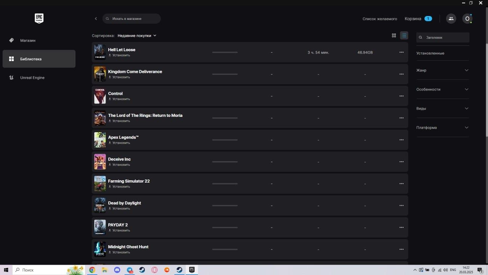The width and height of the screenshot is (488, 275).
Task: Focus the Искать в магазине search field
Action: pos(132,19)
